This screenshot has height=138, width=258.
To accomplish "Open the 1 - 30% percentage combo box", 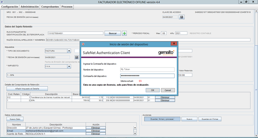I will (43, 75).
